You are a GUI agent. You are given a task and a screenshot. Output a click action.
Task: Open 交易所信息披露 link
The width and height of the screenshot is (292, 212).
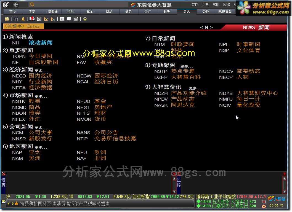tap(115, 139)
